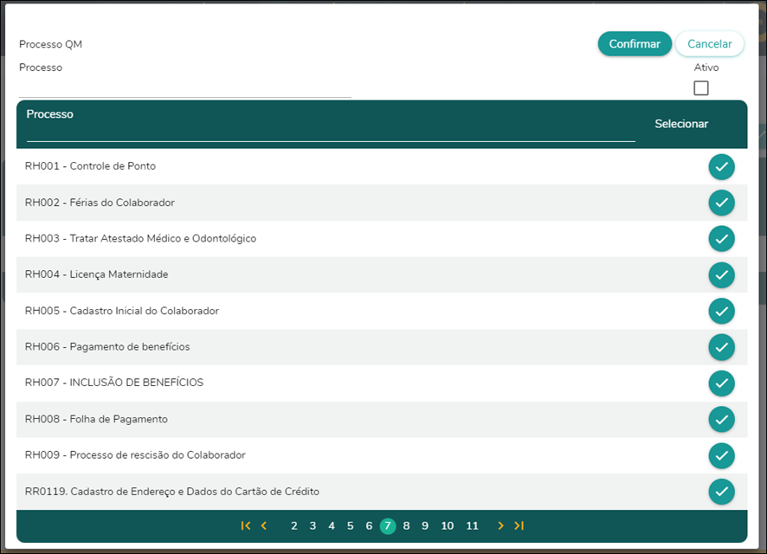The height and width of the screenshot is (554, 767).
Task: Select RH006 Pagamento de benefícios checkmark
Action: [721, 347]
